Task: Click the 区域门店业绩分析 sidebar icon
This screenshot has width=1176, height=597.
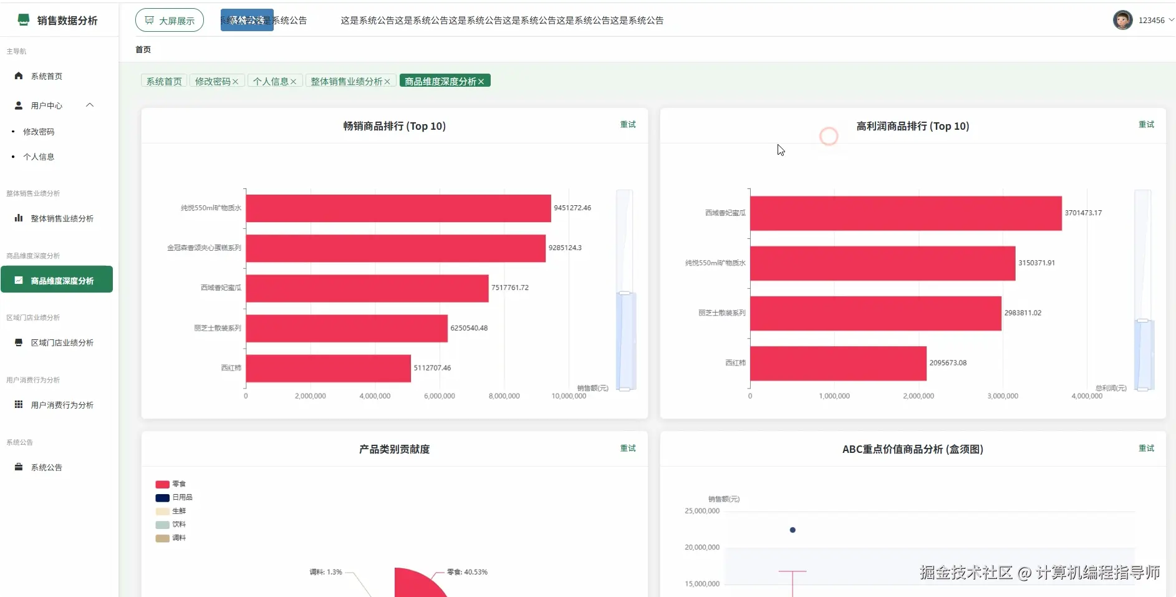Action: pyautogui.click(x=19, y=342)
